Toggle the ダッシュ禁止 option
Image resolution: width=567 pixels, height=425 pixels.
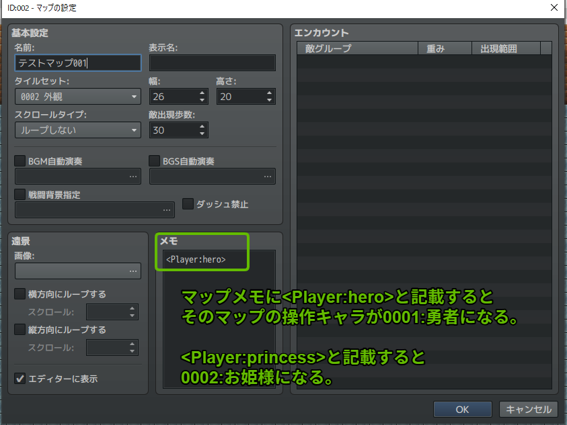(188, 204)
